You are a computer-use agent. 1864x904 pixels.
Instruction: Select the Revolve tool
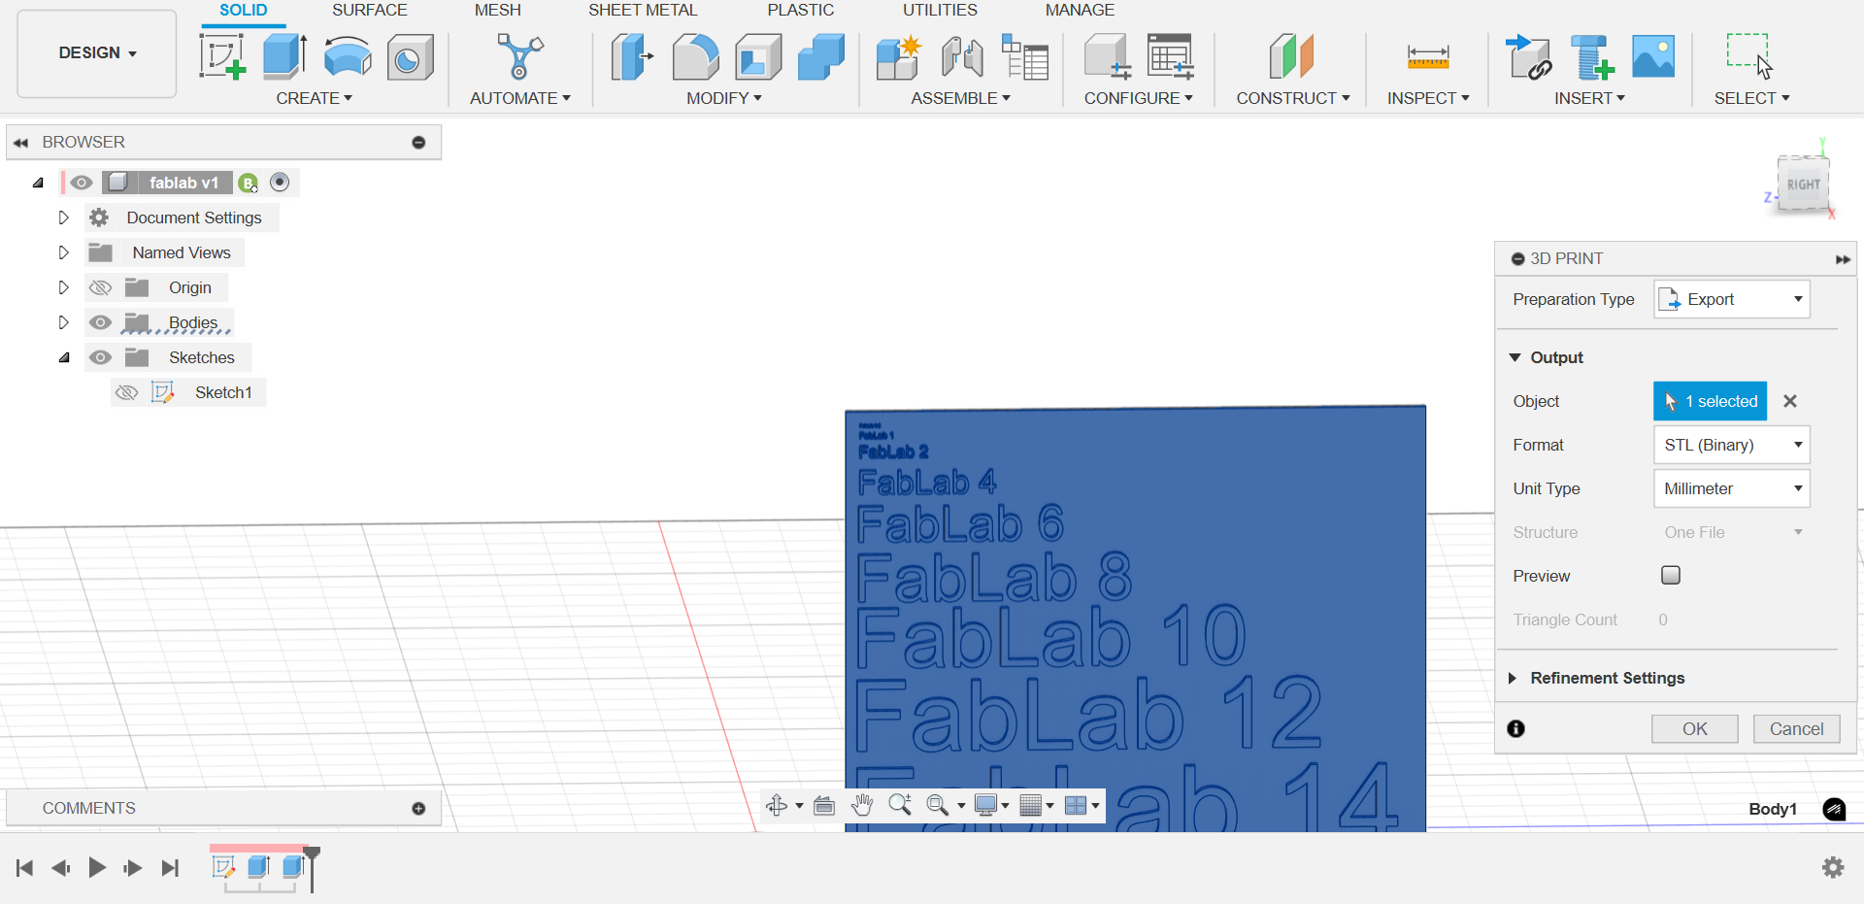coord(348,56)
